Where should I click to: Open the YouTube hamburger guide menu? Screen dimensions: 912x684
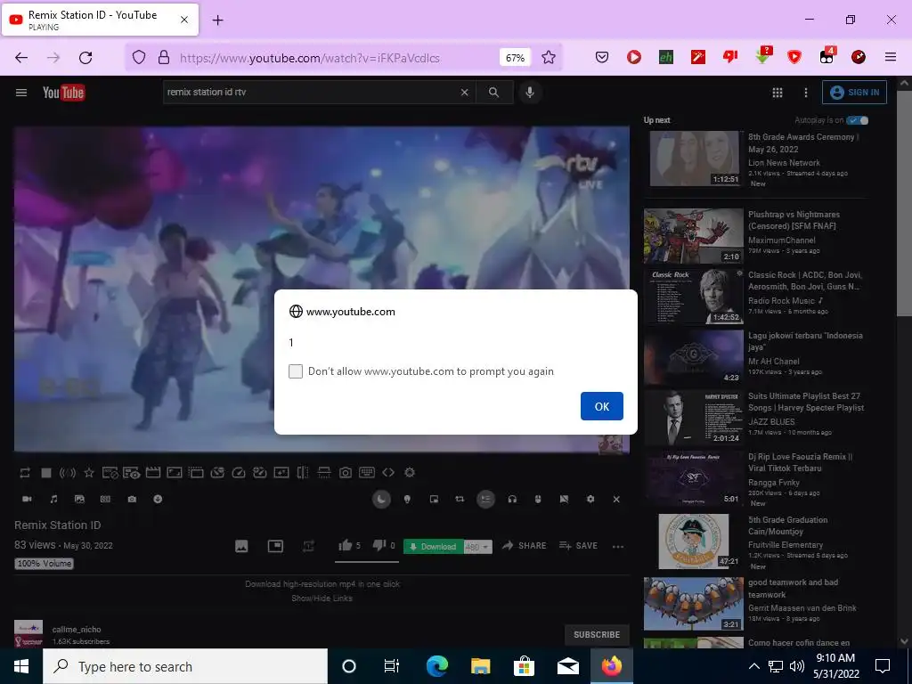click(x=21, y=93)
